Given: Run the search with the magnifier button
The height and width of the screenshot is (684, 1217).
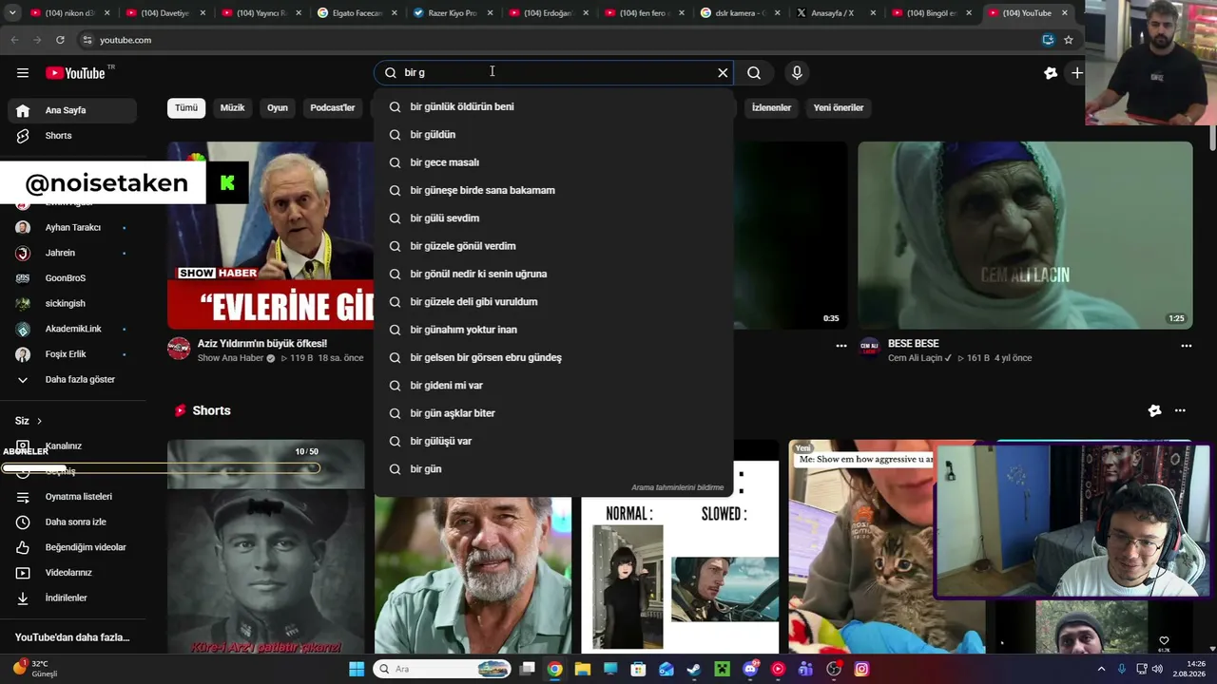Looking at the screenshot, I should click(x=754, y=73).
